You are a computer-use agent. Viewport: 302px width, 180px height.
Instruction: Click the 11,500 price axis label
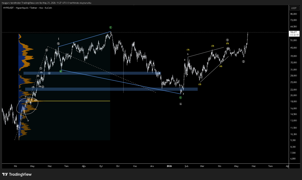pos(293,128)
